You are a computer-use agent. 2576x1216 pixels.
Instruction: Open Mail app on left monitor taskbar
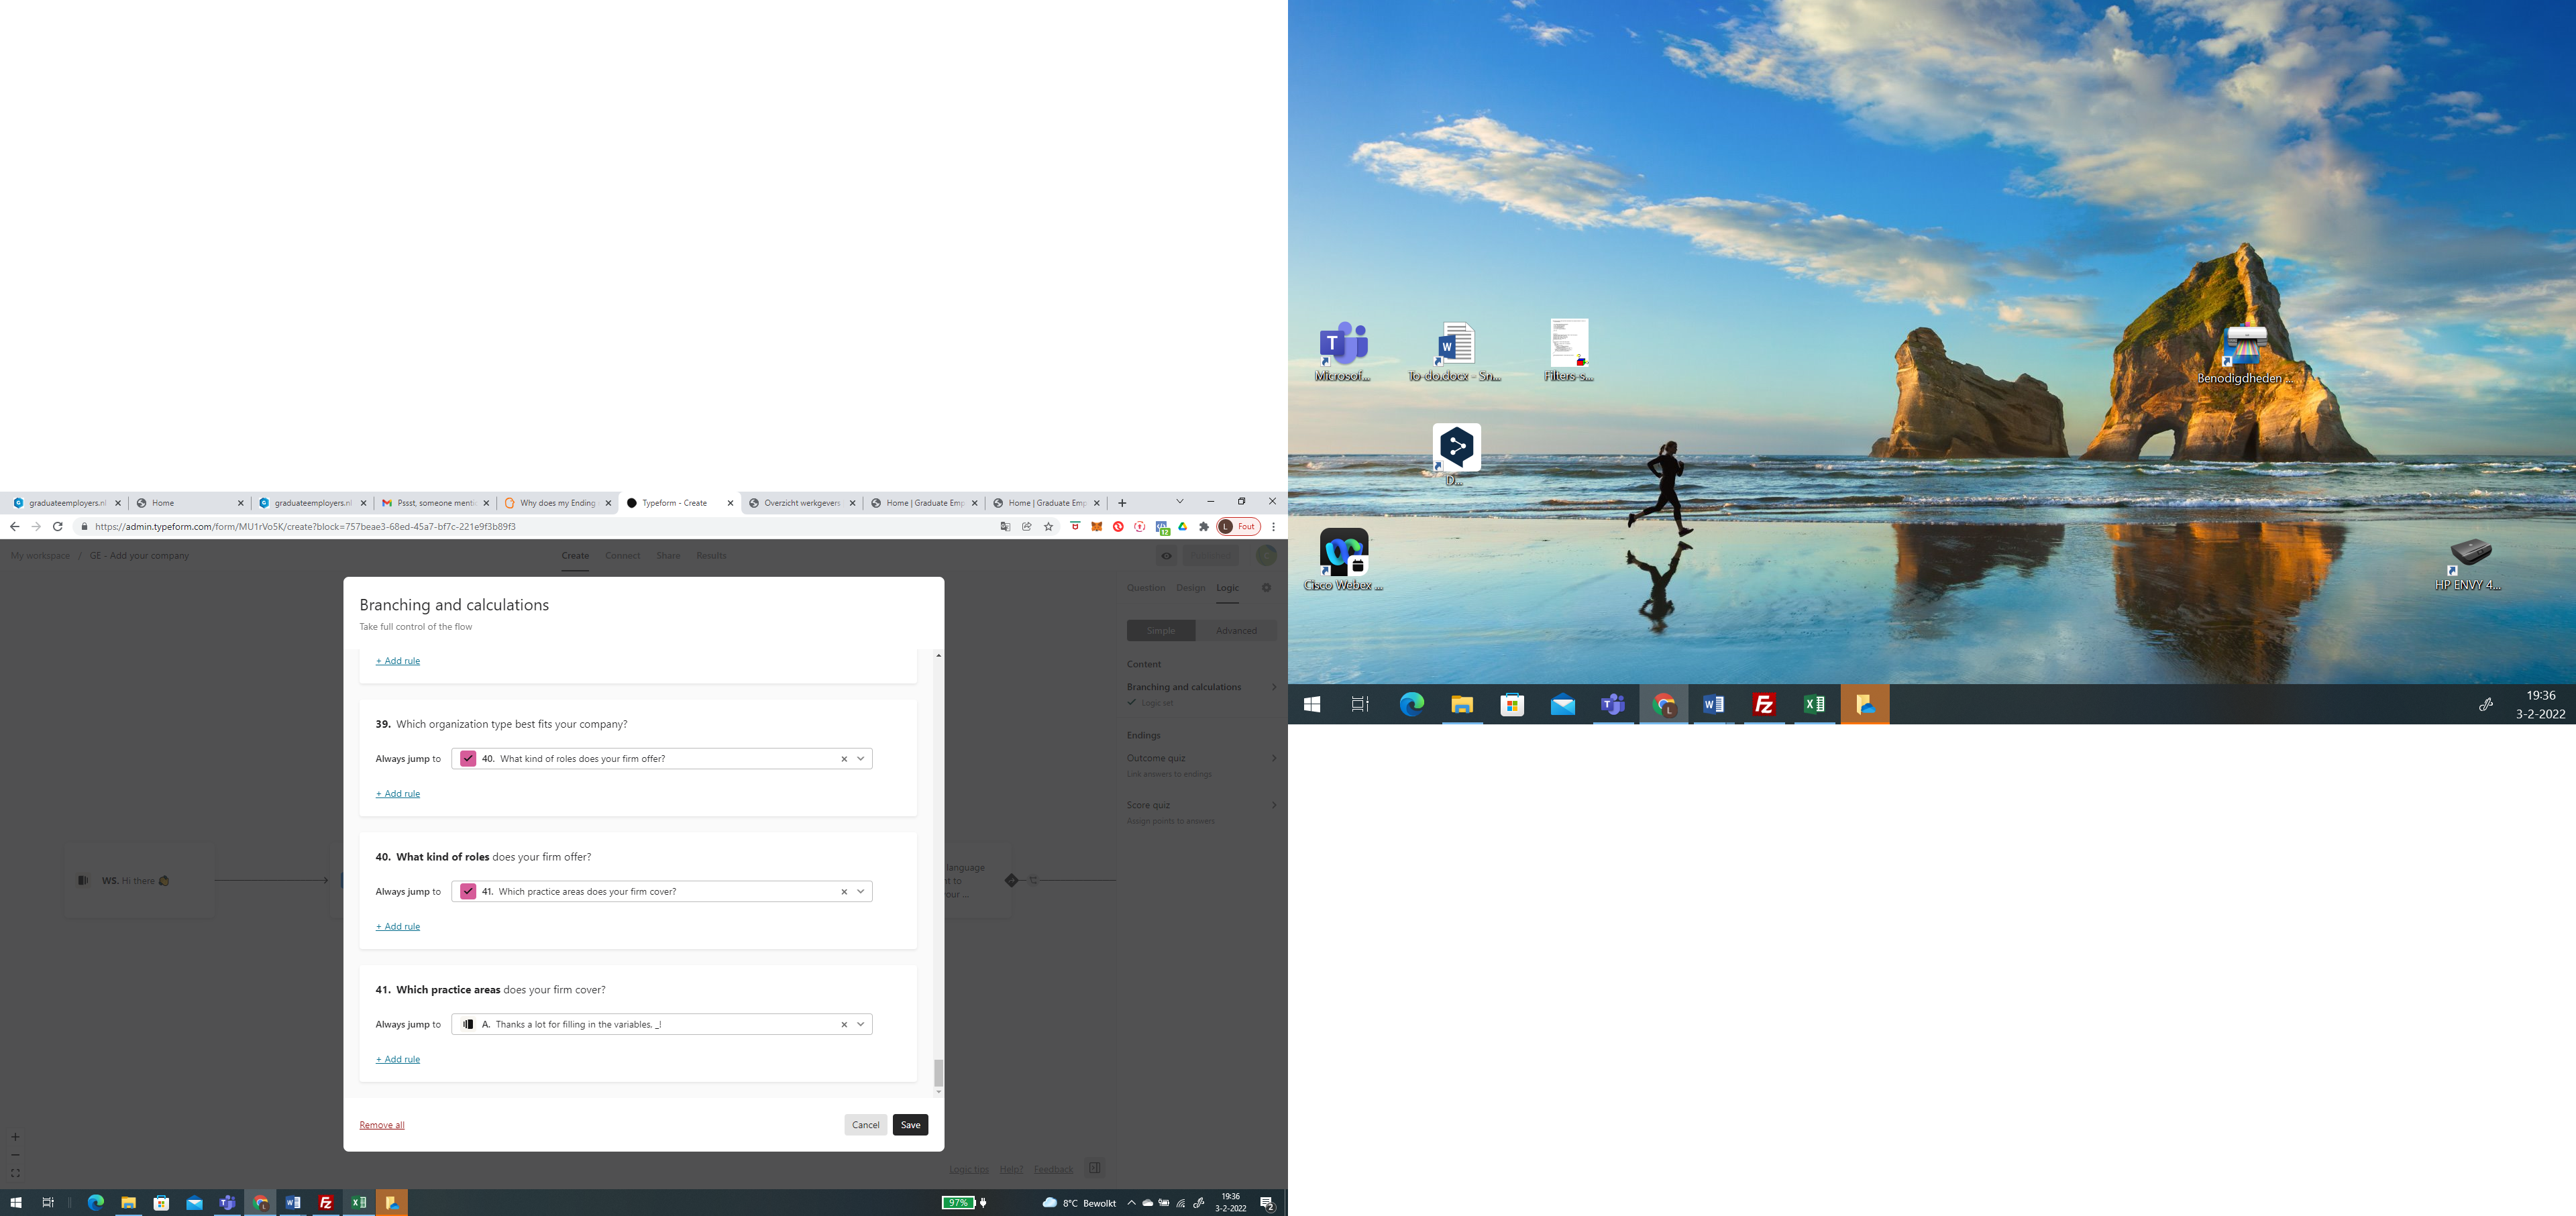pos(194,1203)
